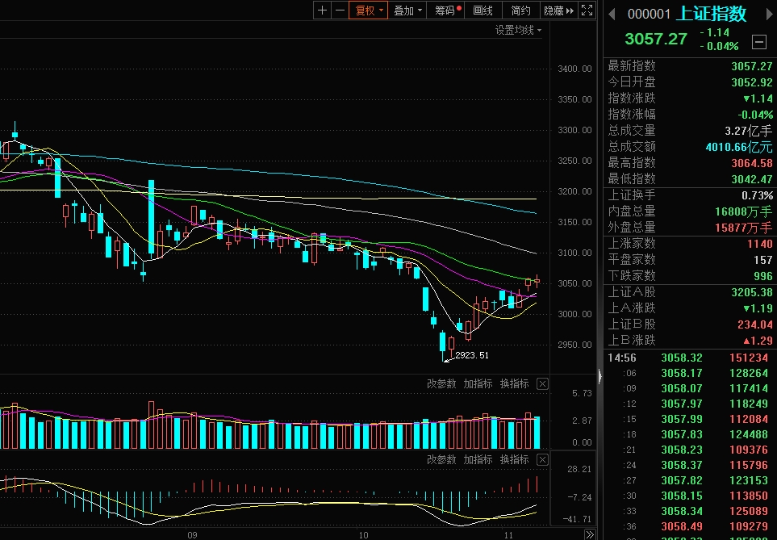Toggle the 隐藏 hide panel button
Image resolution: width=777 pixels, height=540 pixels.
pos(558,10)
